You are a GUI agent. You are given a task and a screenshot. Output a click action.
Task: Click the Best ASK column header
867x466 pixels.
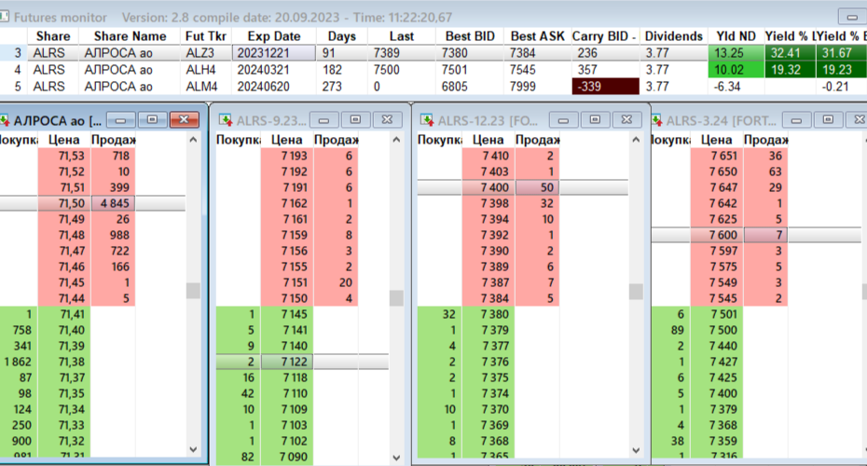pyautogui.click(x=538, y=36)
